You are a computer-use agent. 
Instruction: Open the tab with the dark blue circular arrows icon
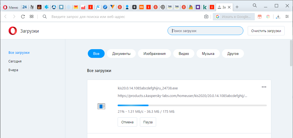54,7
